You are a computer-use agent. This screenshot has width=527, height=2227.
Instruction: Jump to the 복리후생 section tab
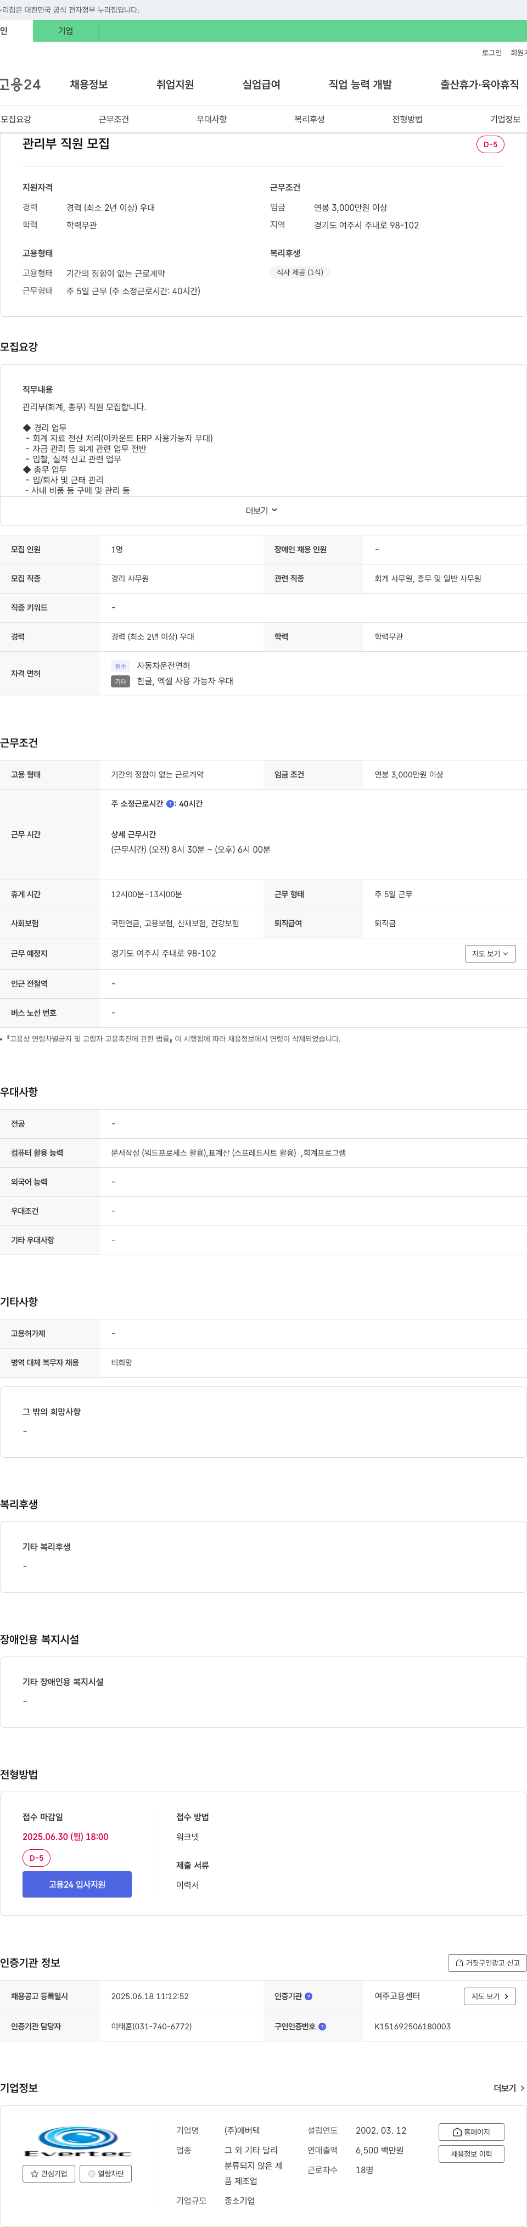[x=309, y=119]
